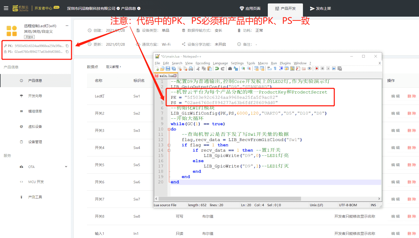Close the main.lua tab via its x
This screenshot has height=238, width=419.
(175, 76)
